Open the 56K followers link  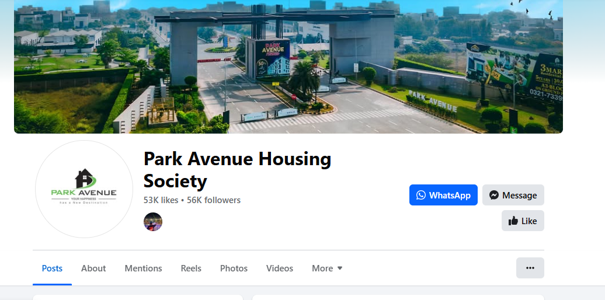[214, 200]
